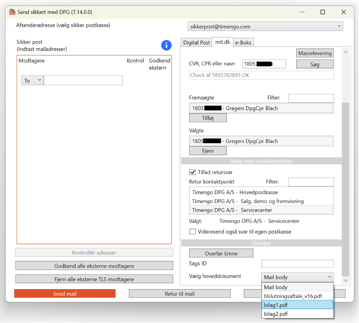This screenshot has width=359, height=323.
Task: Switch to the Digital Post tab
Action: click(x=197, y=43)
